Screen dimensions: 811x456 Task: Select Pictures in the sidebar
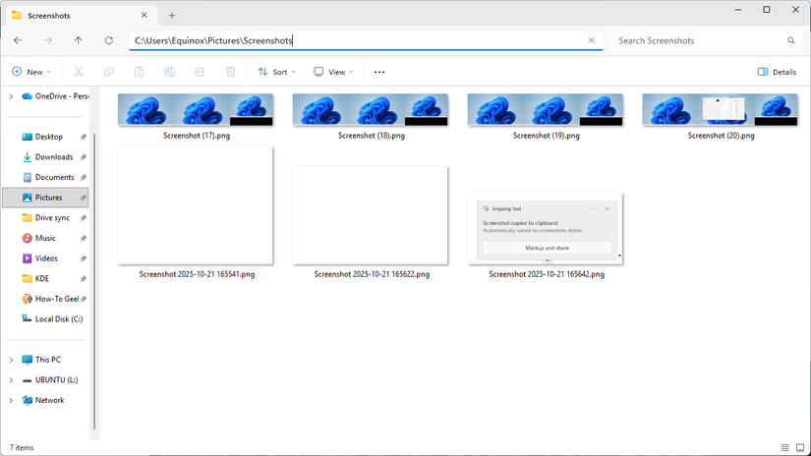(x=45, y=198)
